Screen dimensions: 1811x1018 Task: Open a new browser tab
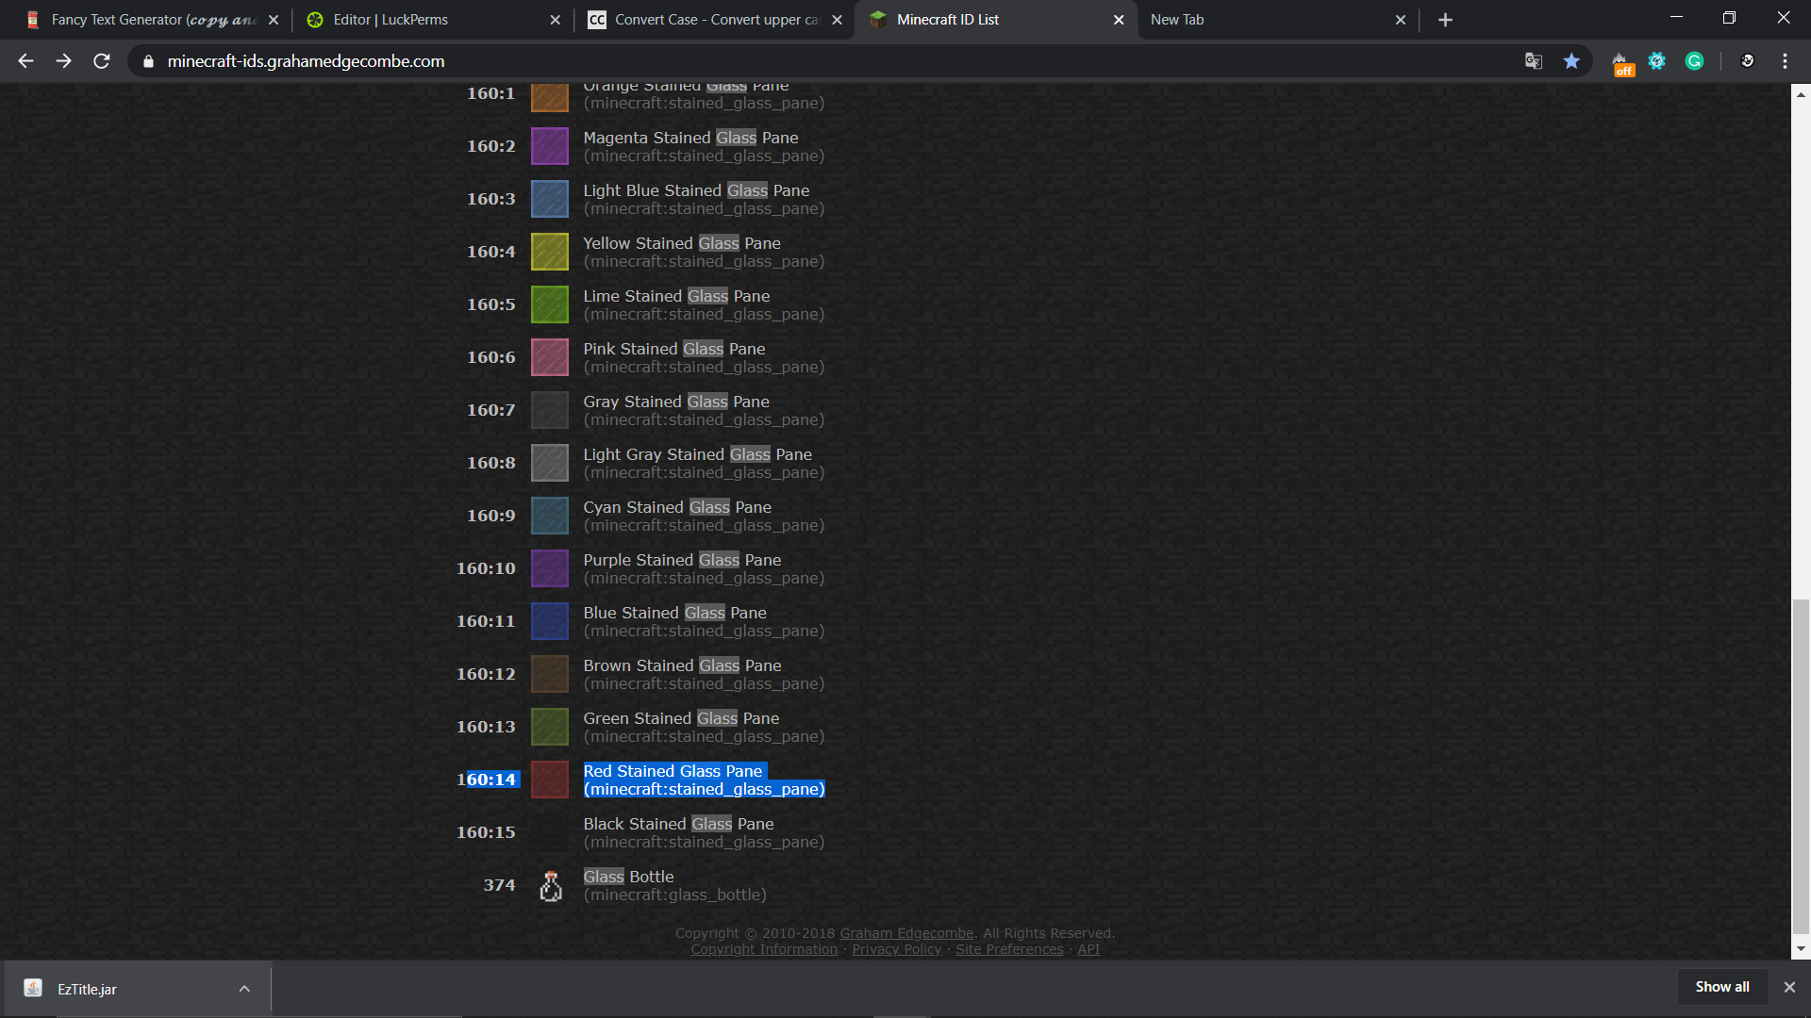pos(1445,20)
